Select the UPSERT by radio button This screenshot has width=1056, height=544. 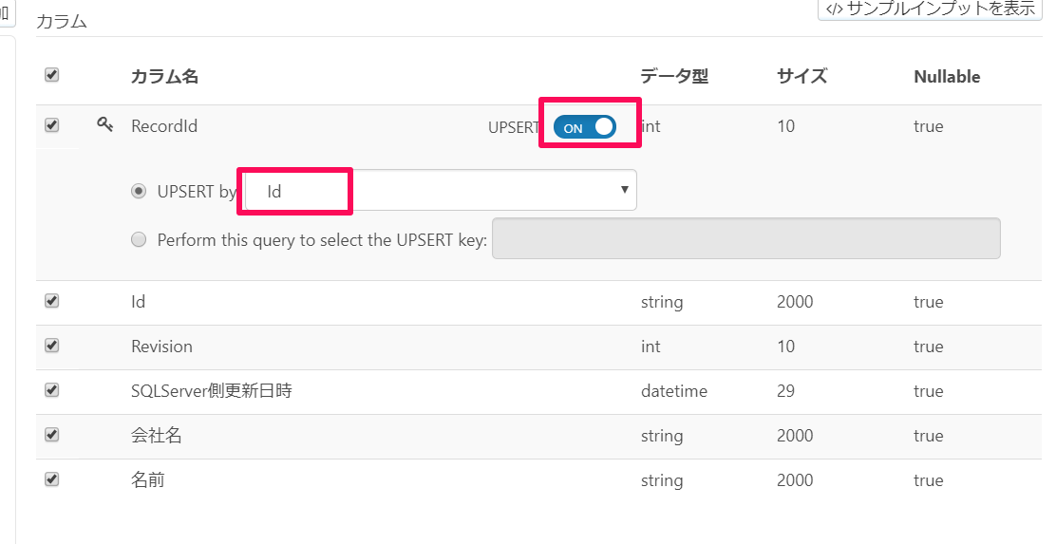pos(138,191)
